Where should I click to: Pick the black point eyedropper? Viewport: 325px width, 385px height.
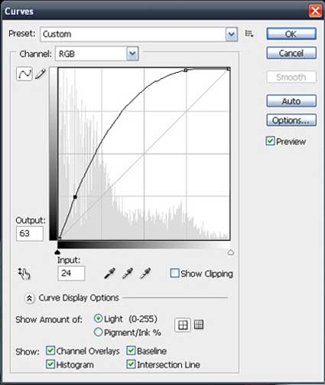[x=110, y=273]
